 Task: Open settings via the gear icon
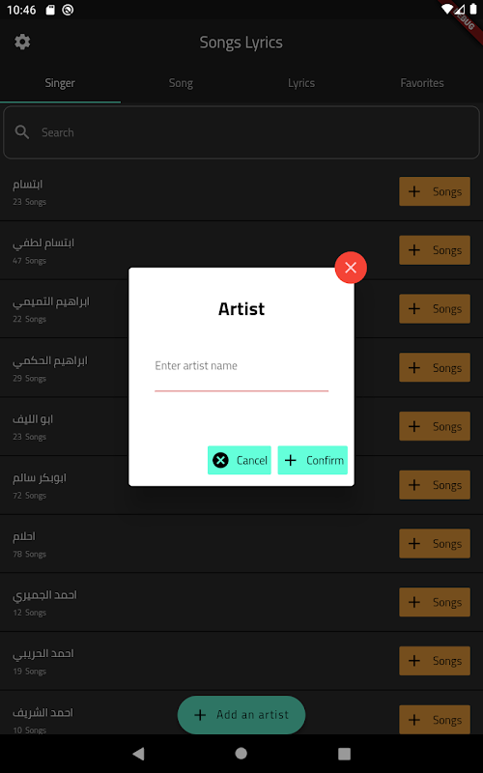pyautogui.click(x=22, y=42)
